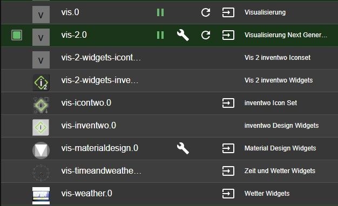Select the vis.0 instance name
The height and width of the screenshot is (206, 338).
70,12
